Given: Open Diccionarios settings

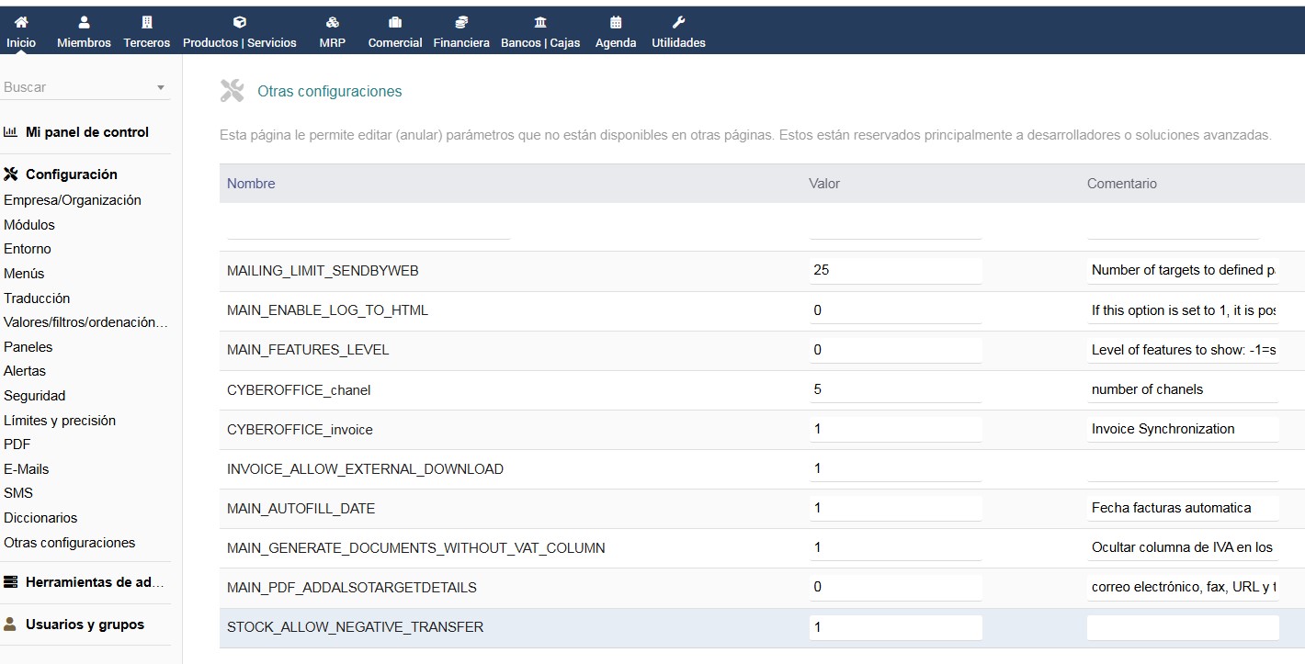Looking at the screenshot, I should (40, 518).
